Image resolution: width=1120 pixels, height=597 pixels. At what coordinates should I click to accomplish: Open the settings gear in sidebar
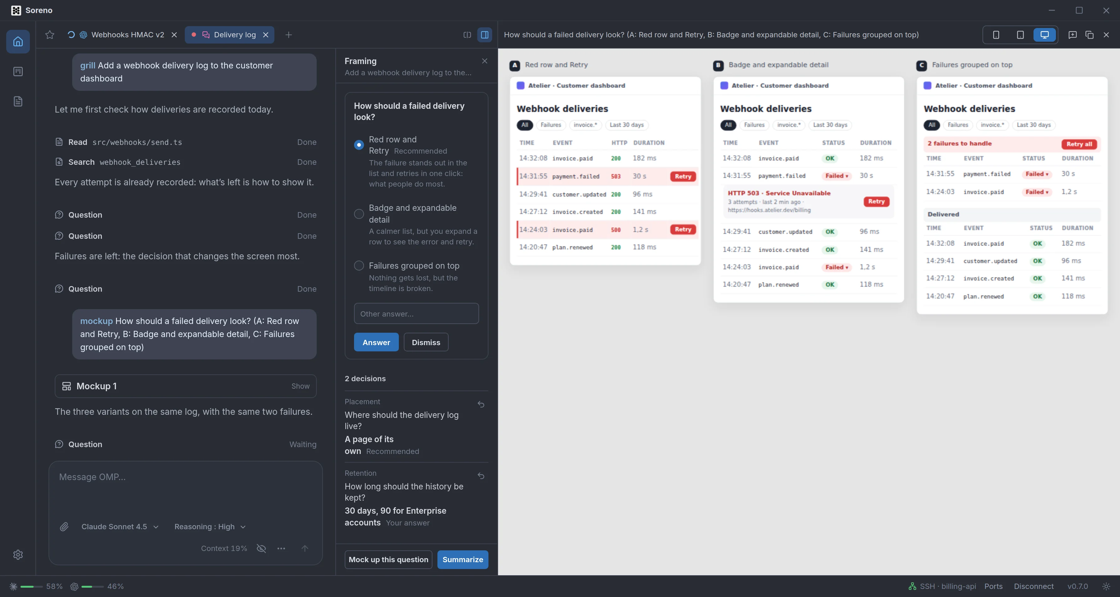pos(18,554)
